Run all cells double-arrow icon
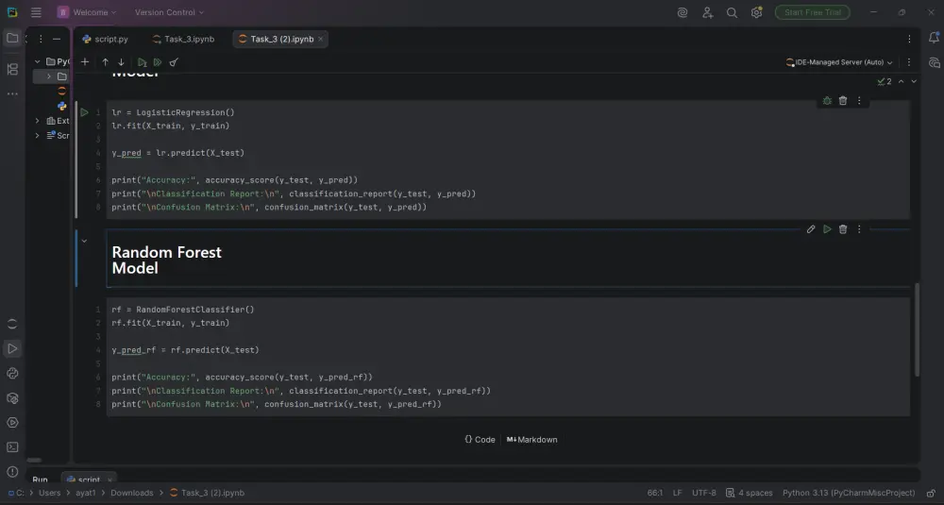Image resolution: width=944 pixels, height=505 pixels. (x=158, y=62)
